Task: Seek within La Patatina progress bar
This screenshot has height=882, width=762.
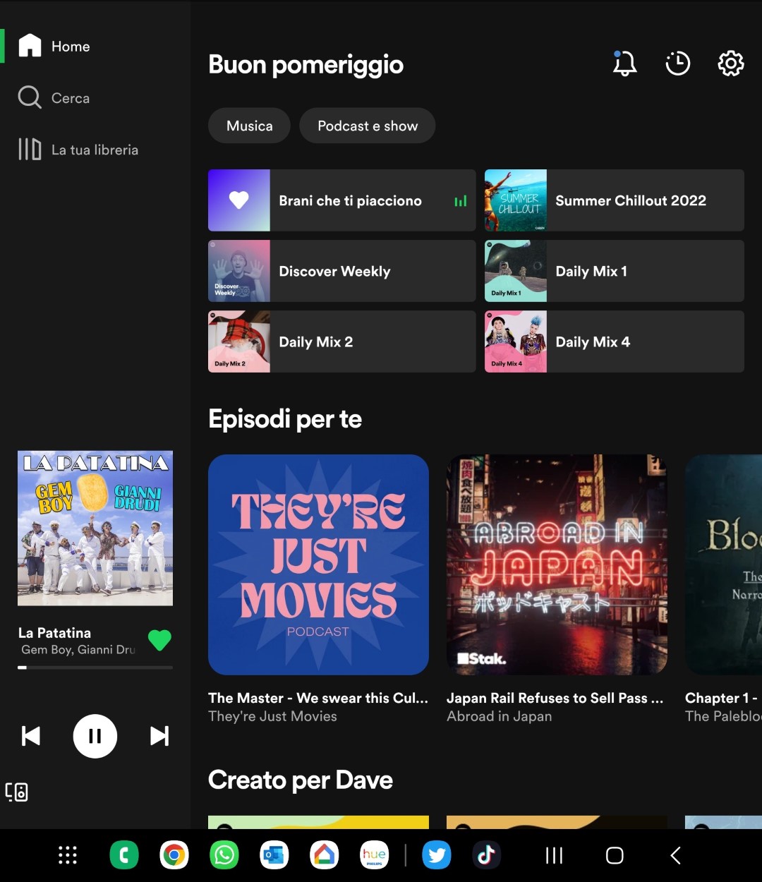Action: (x=95, y=667)
